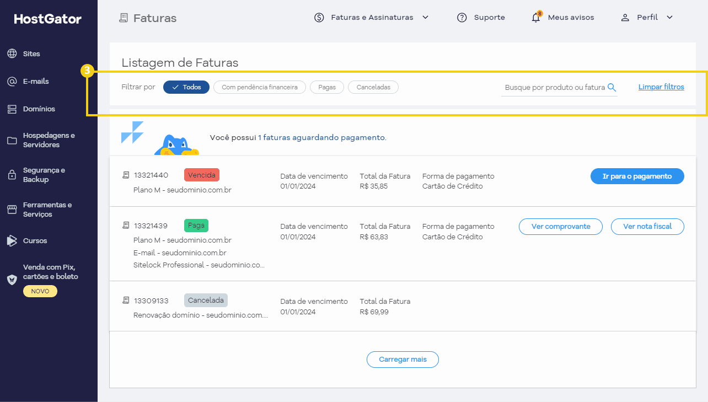This screenshot has height=402, width=708.
Task: Click the total R$ 35,85
Action: 374,186
